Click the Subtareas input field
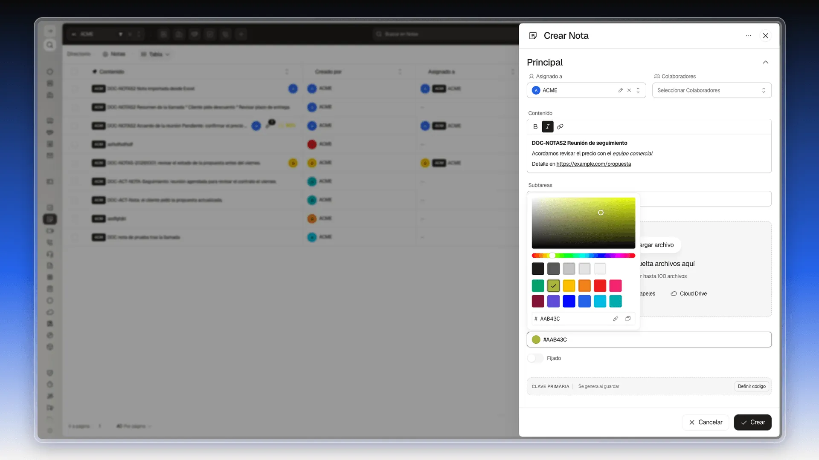This screenshot has height=460, width=819. coord(649,198)
